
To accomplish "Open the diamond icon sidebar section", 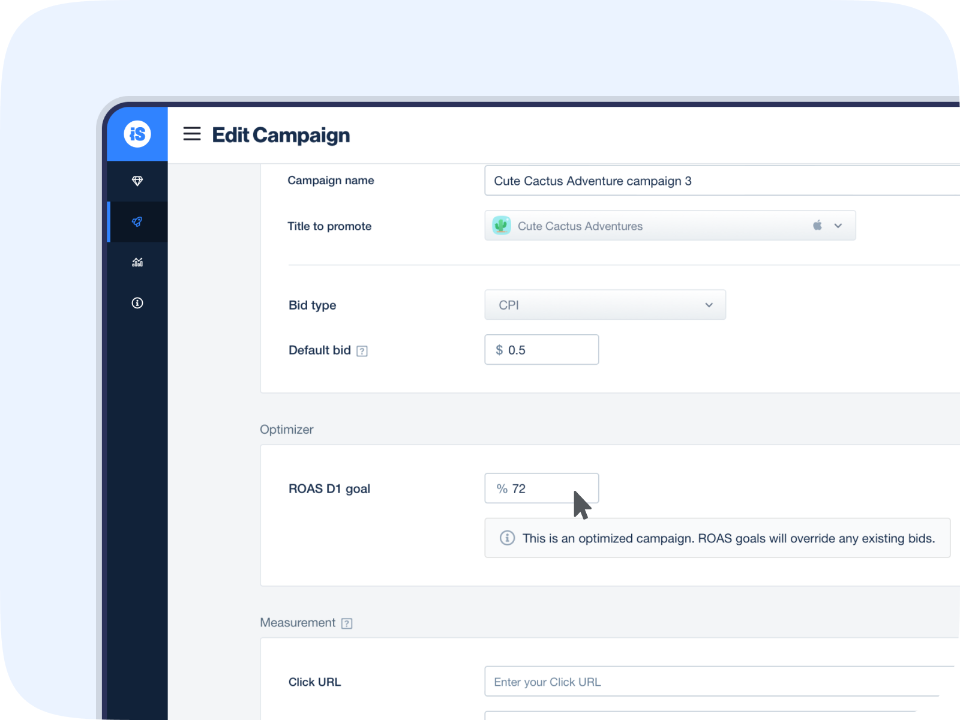I will (137, 181).
